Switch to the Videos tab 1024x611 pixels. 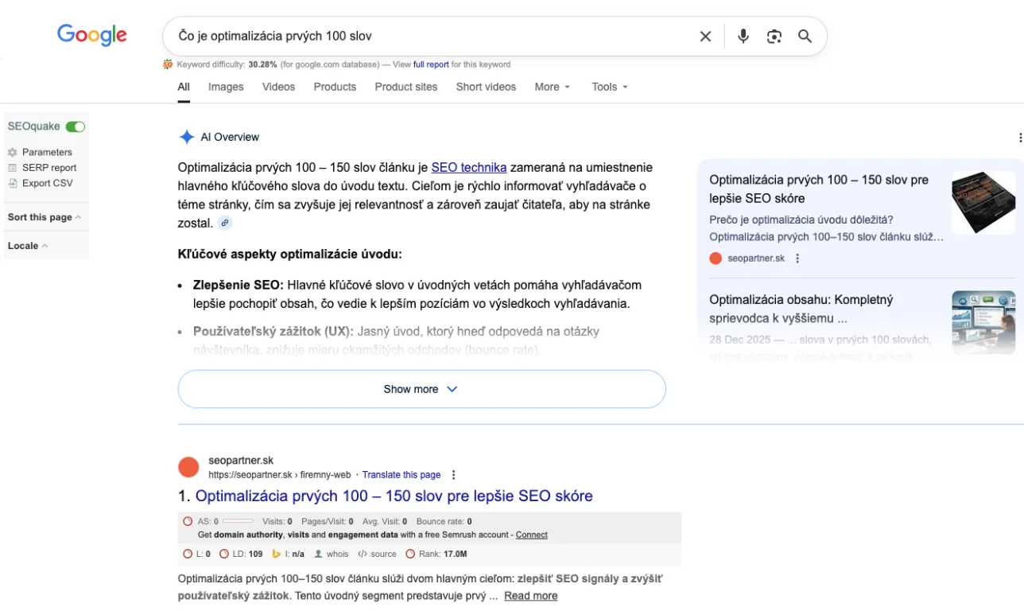coord(278,87)
